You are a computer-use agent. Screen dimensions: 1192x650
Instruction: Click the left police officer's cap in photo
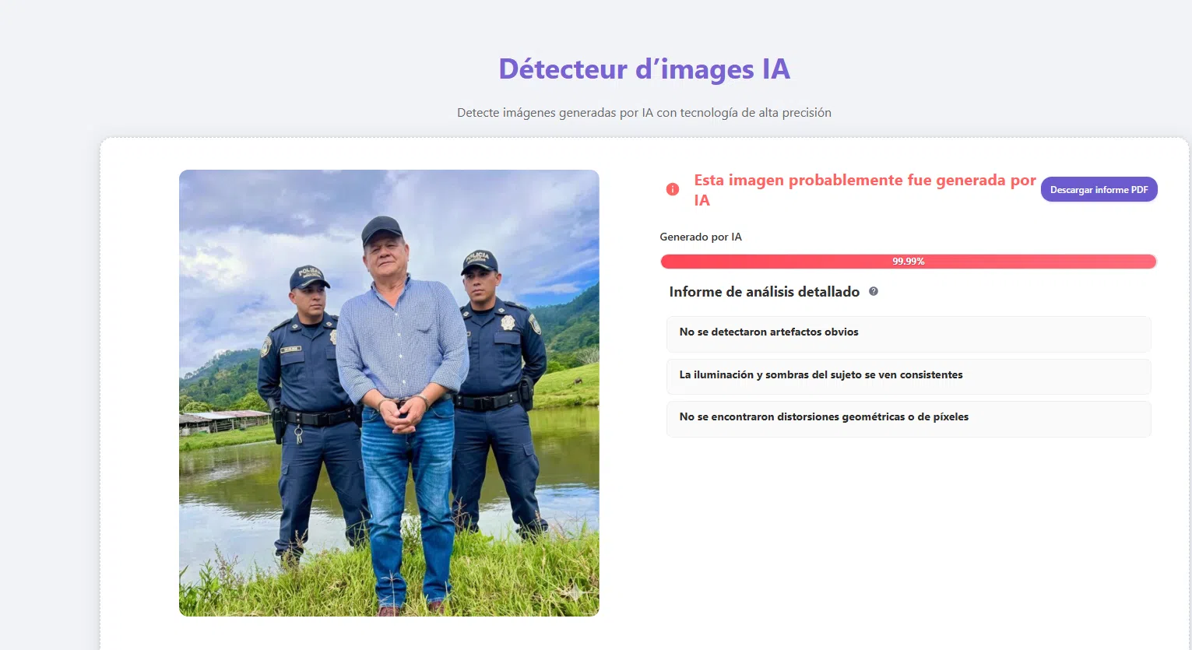pyautogui.click(x=308, y=276)
